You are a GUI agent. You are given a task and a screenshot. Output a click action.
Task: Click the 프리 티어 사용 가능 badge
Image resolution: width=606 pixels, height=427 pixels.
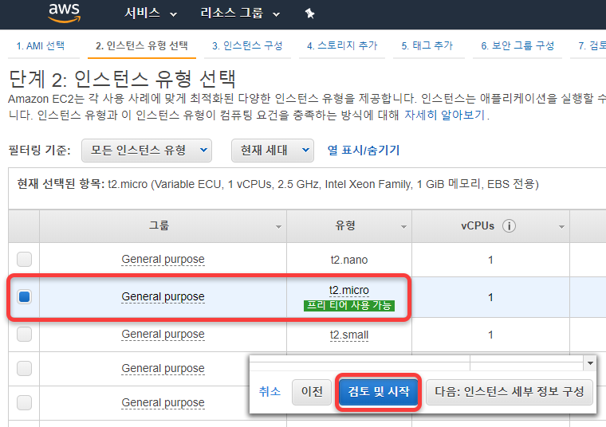tap(349, 305)
